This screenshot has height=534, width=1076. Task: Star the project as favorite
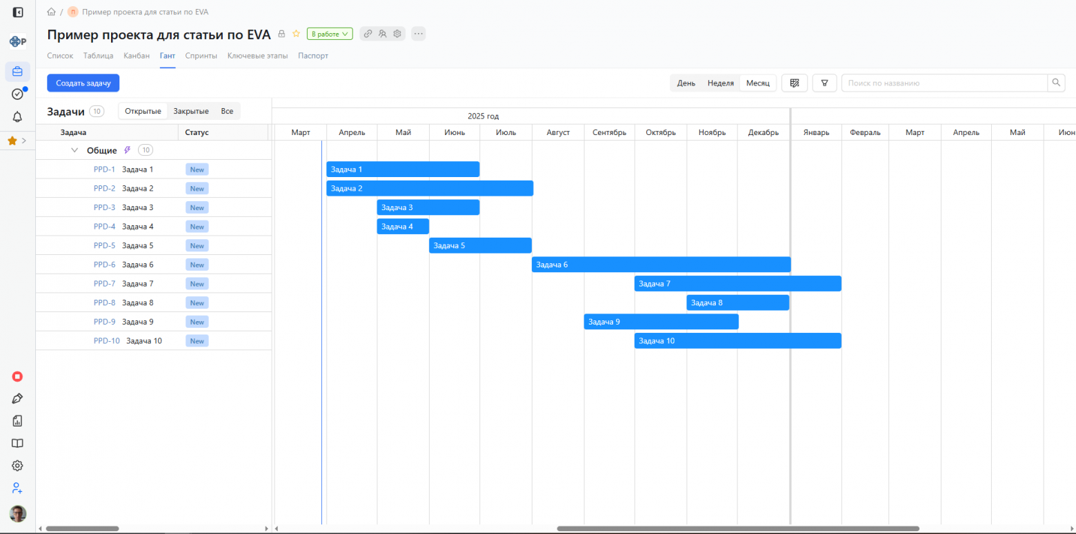pos(297,34)
